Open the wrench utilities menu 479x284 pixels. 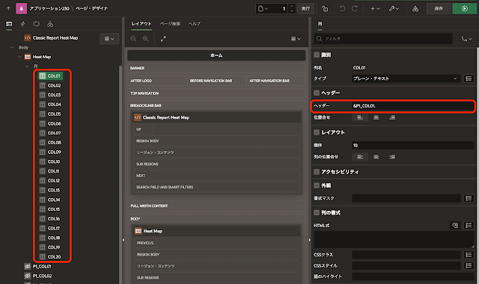click(x=394, y=8)
